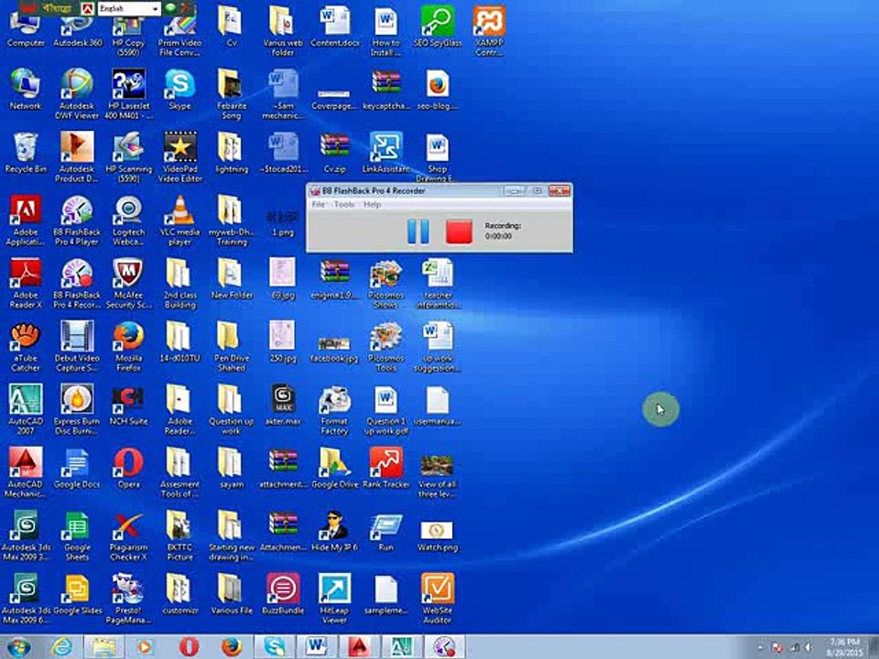
Task: Select Content.docx file
Action: point(335,27)
